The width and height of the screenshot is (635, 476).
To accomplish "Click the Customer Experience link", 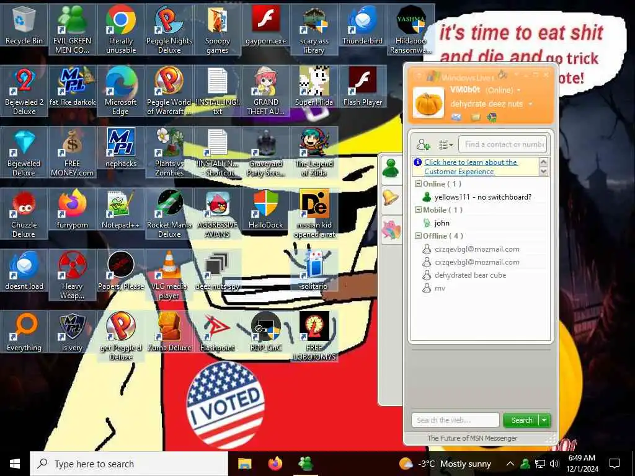I will tap(471, 167).
